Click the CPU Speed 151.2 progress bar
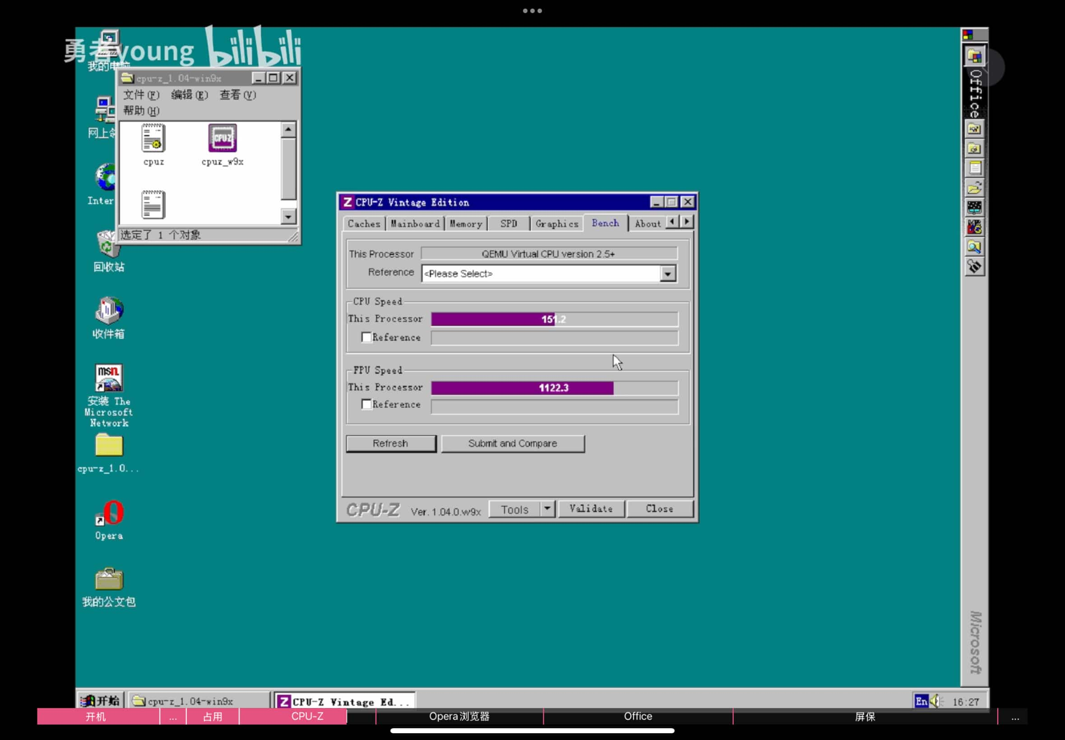1065x740 pixels. pyautogui.click(x=554, y=319)
